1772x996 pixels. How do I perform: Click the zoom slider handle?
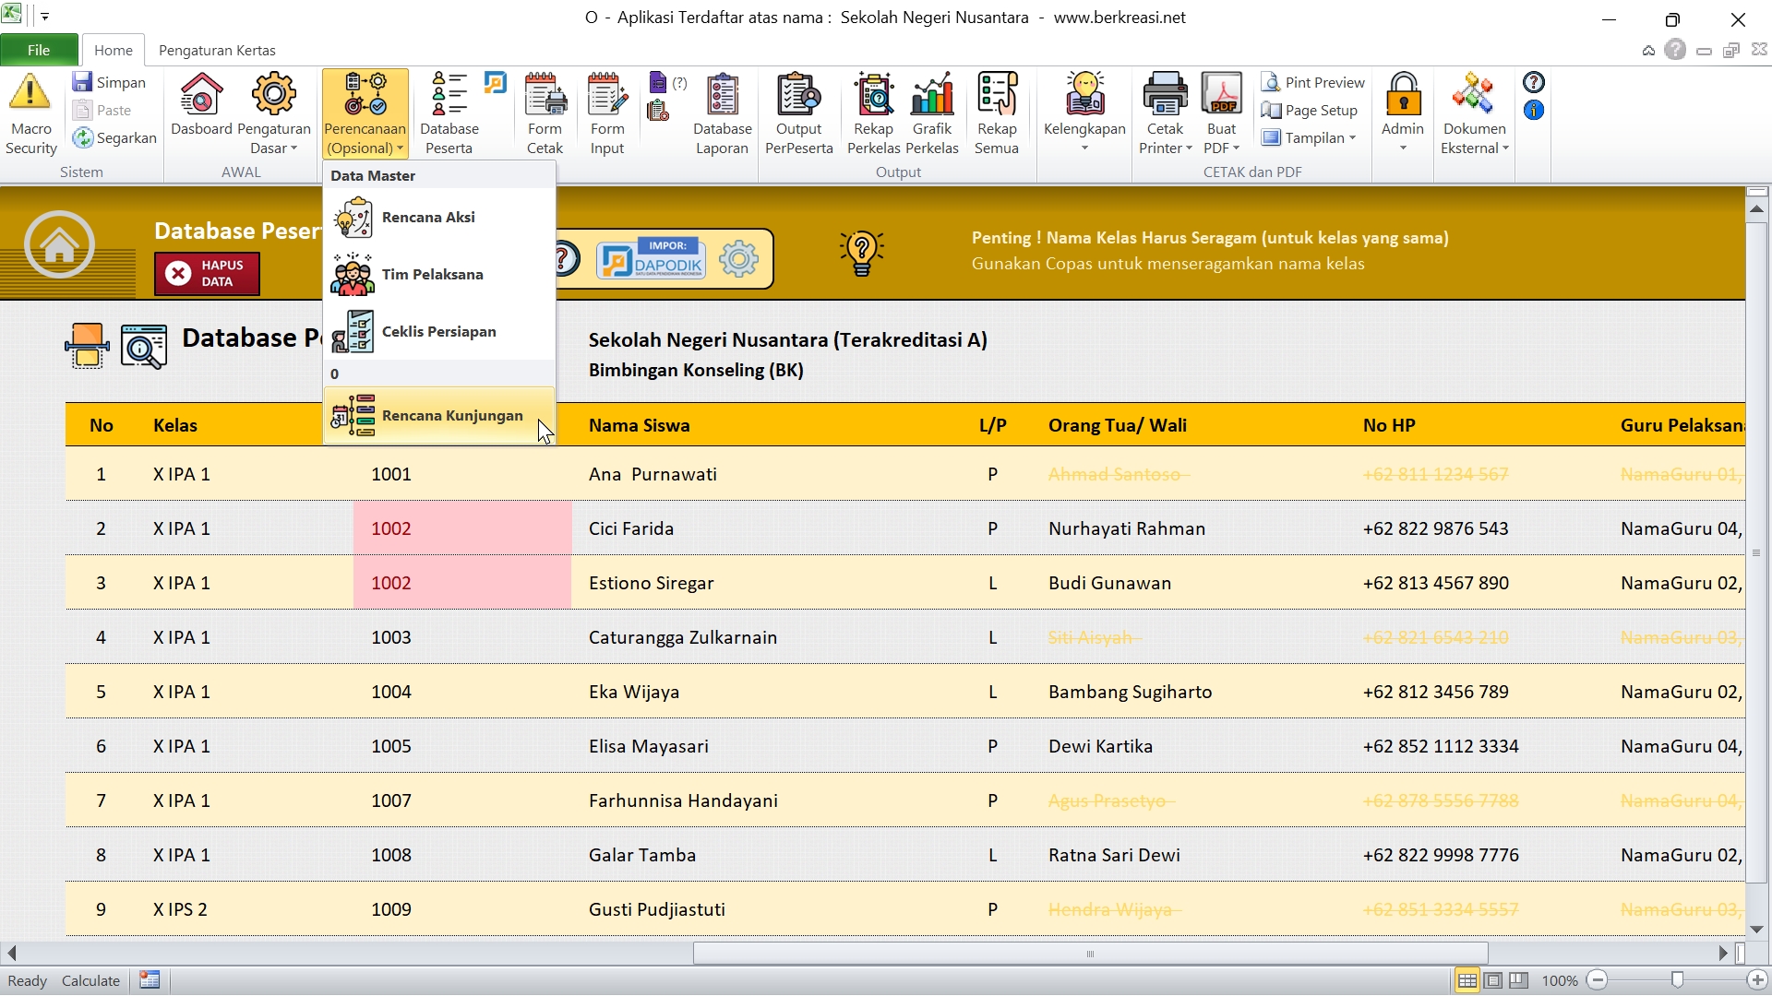click(1677, 980)
